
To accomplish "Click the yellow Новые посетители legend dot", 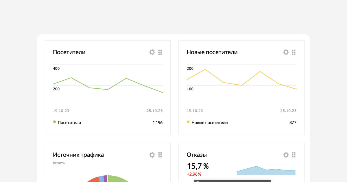I will [x=188, y=122].
